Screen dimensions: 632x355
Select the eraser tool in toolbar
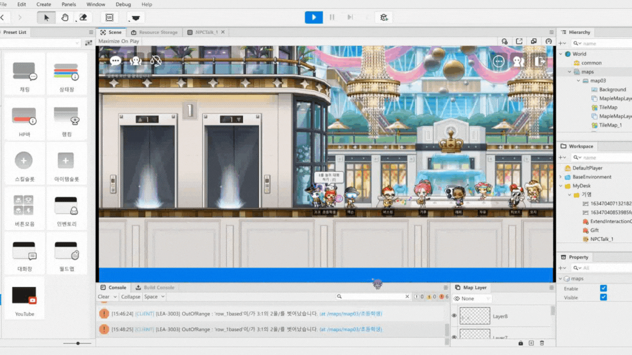pyautogui.click(x=83, y=18)
